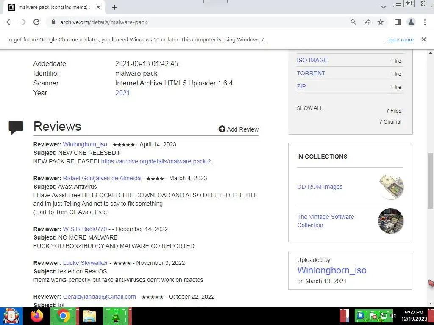Click the subject NEW ONE RELESED!! text
The height and width of the screenshot is (325, 434).
point(89,153)
